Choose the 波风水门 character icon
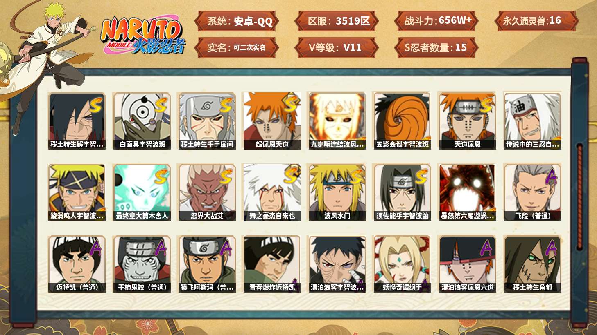Screen dimensions: 597x335 click(x=337, y=192)
